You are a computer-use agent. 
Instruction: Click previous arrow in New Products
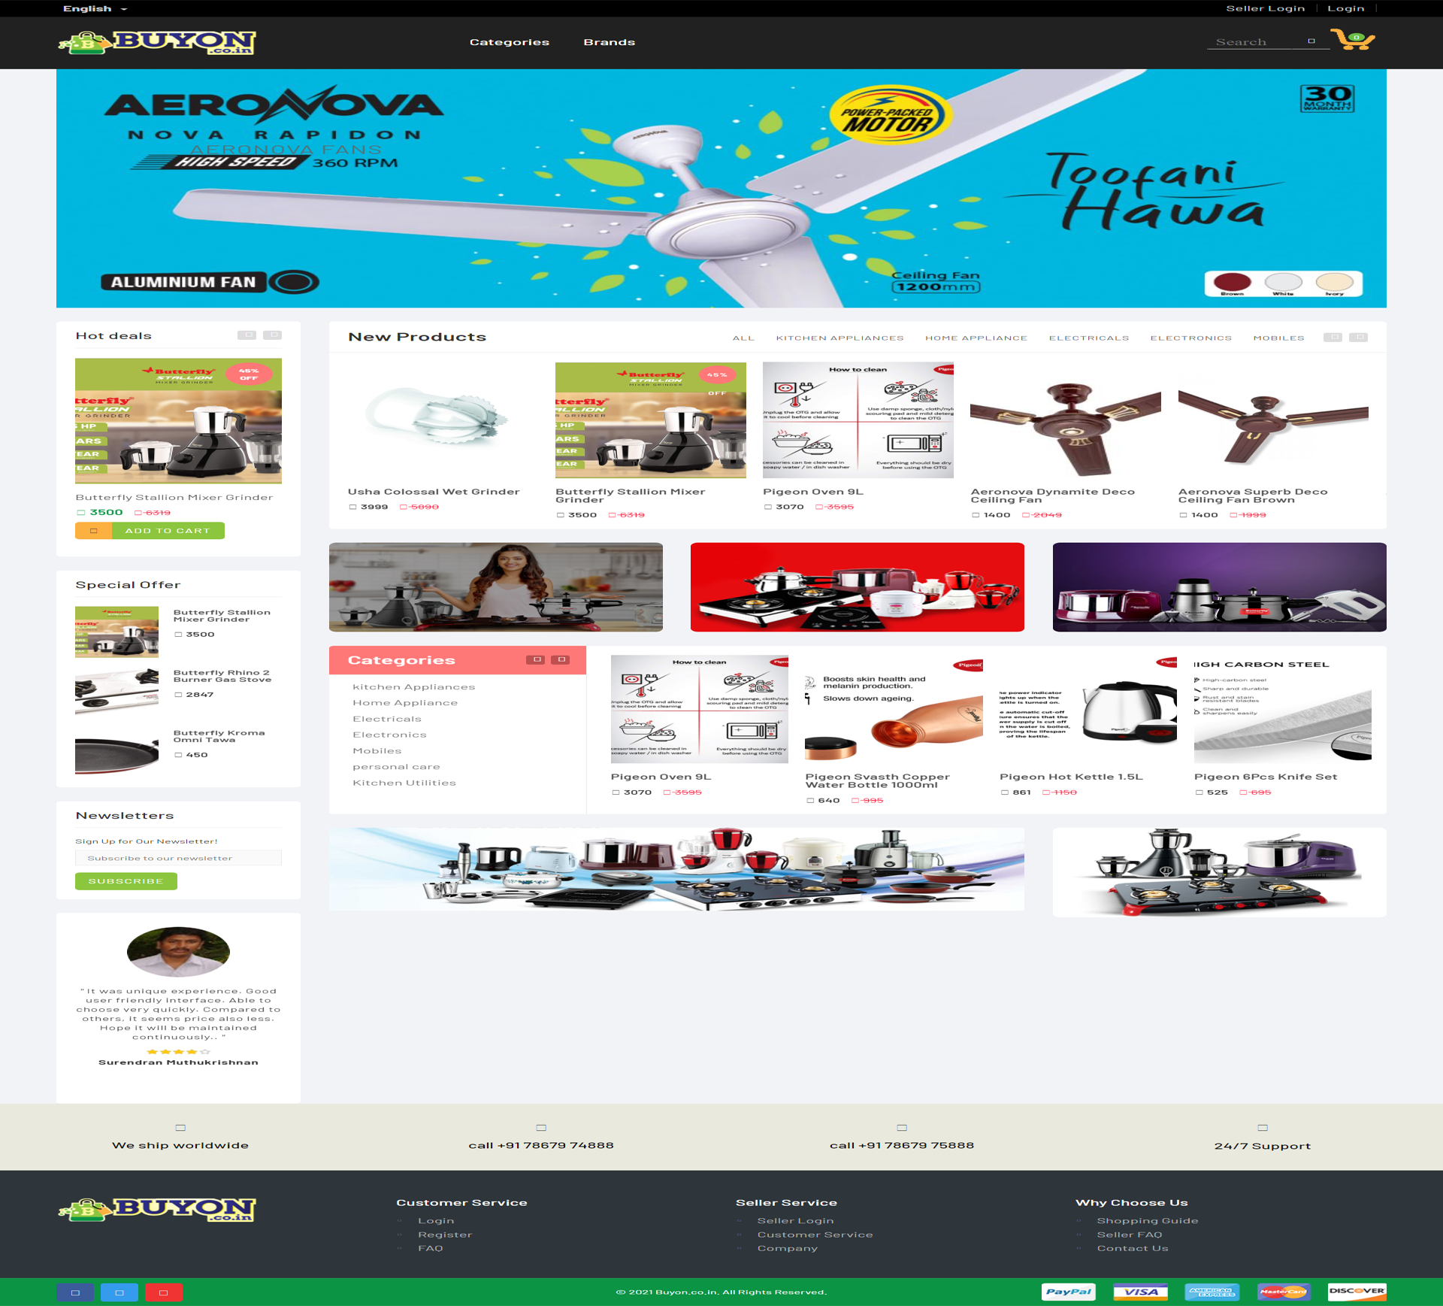(x=1333, y=337)
